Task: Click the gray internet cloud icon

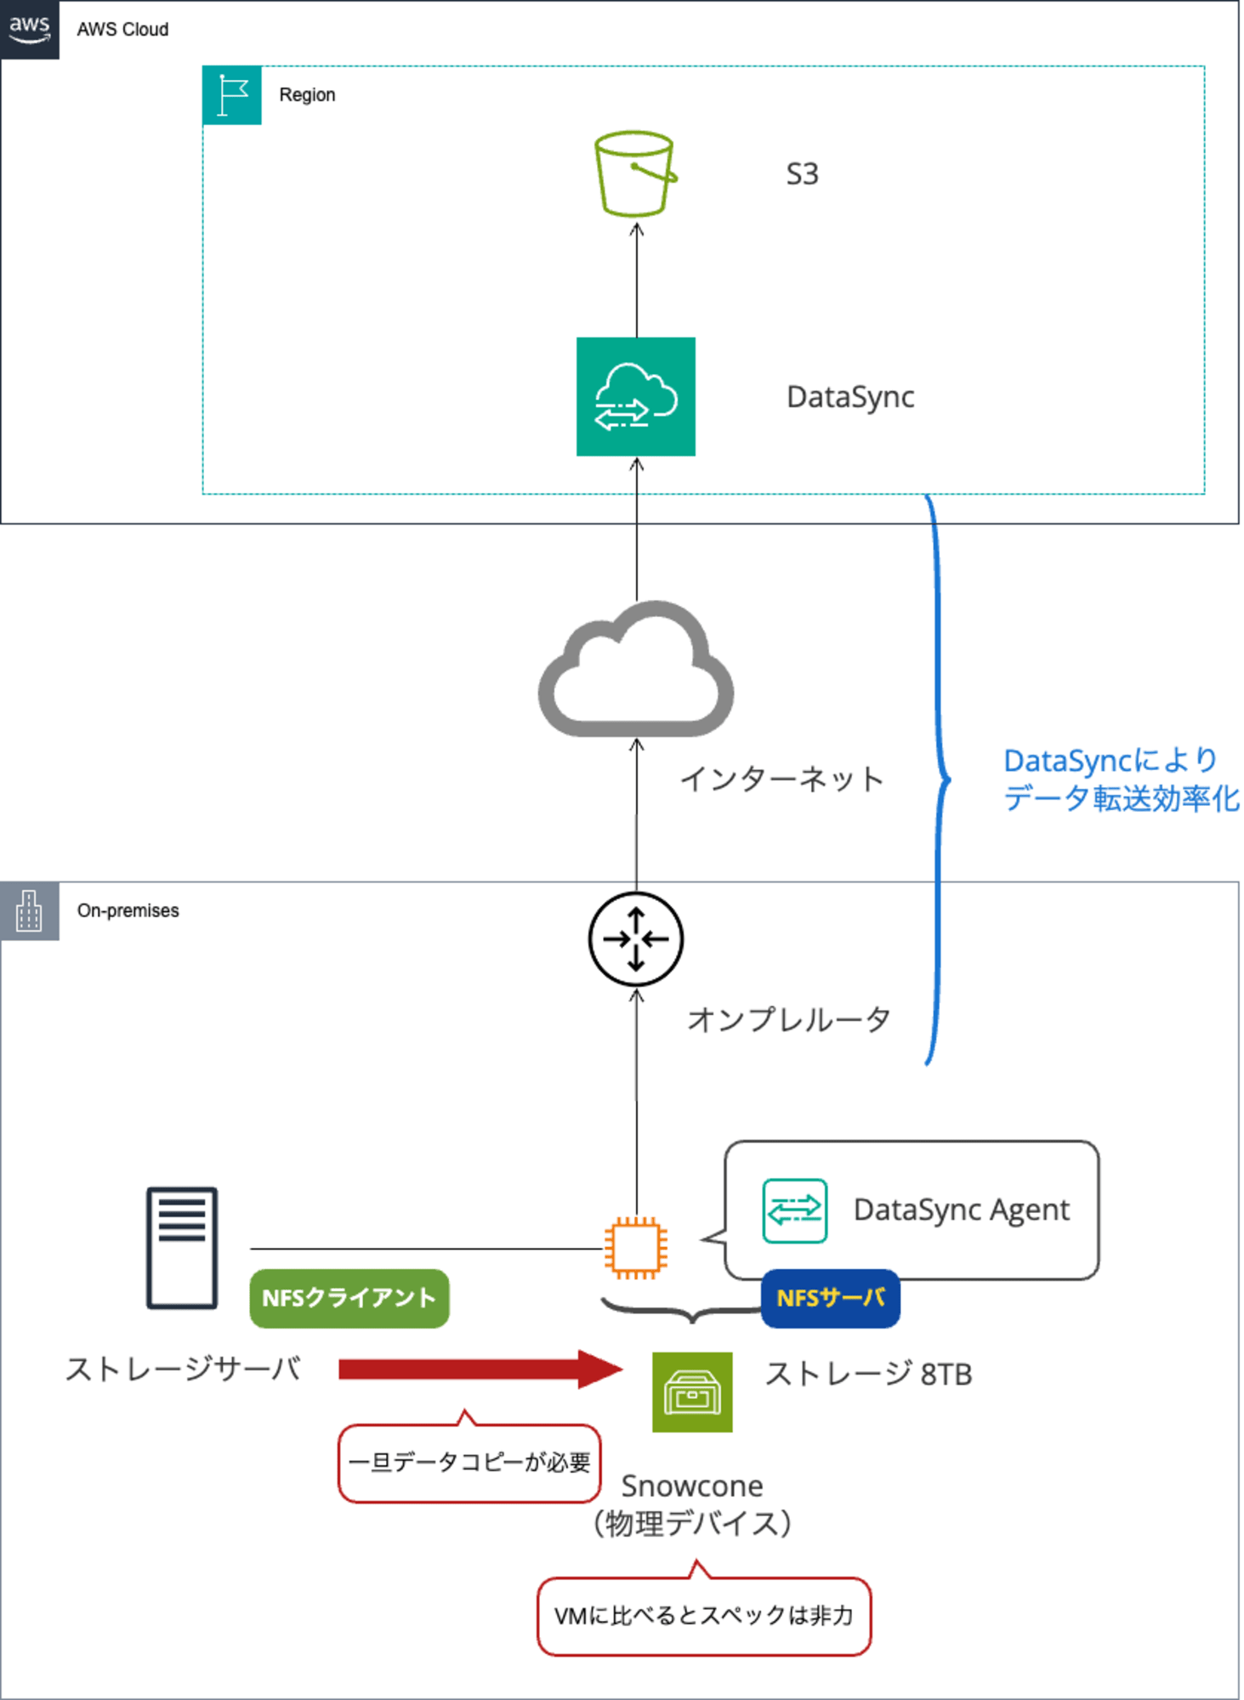Action: (636, 670)
